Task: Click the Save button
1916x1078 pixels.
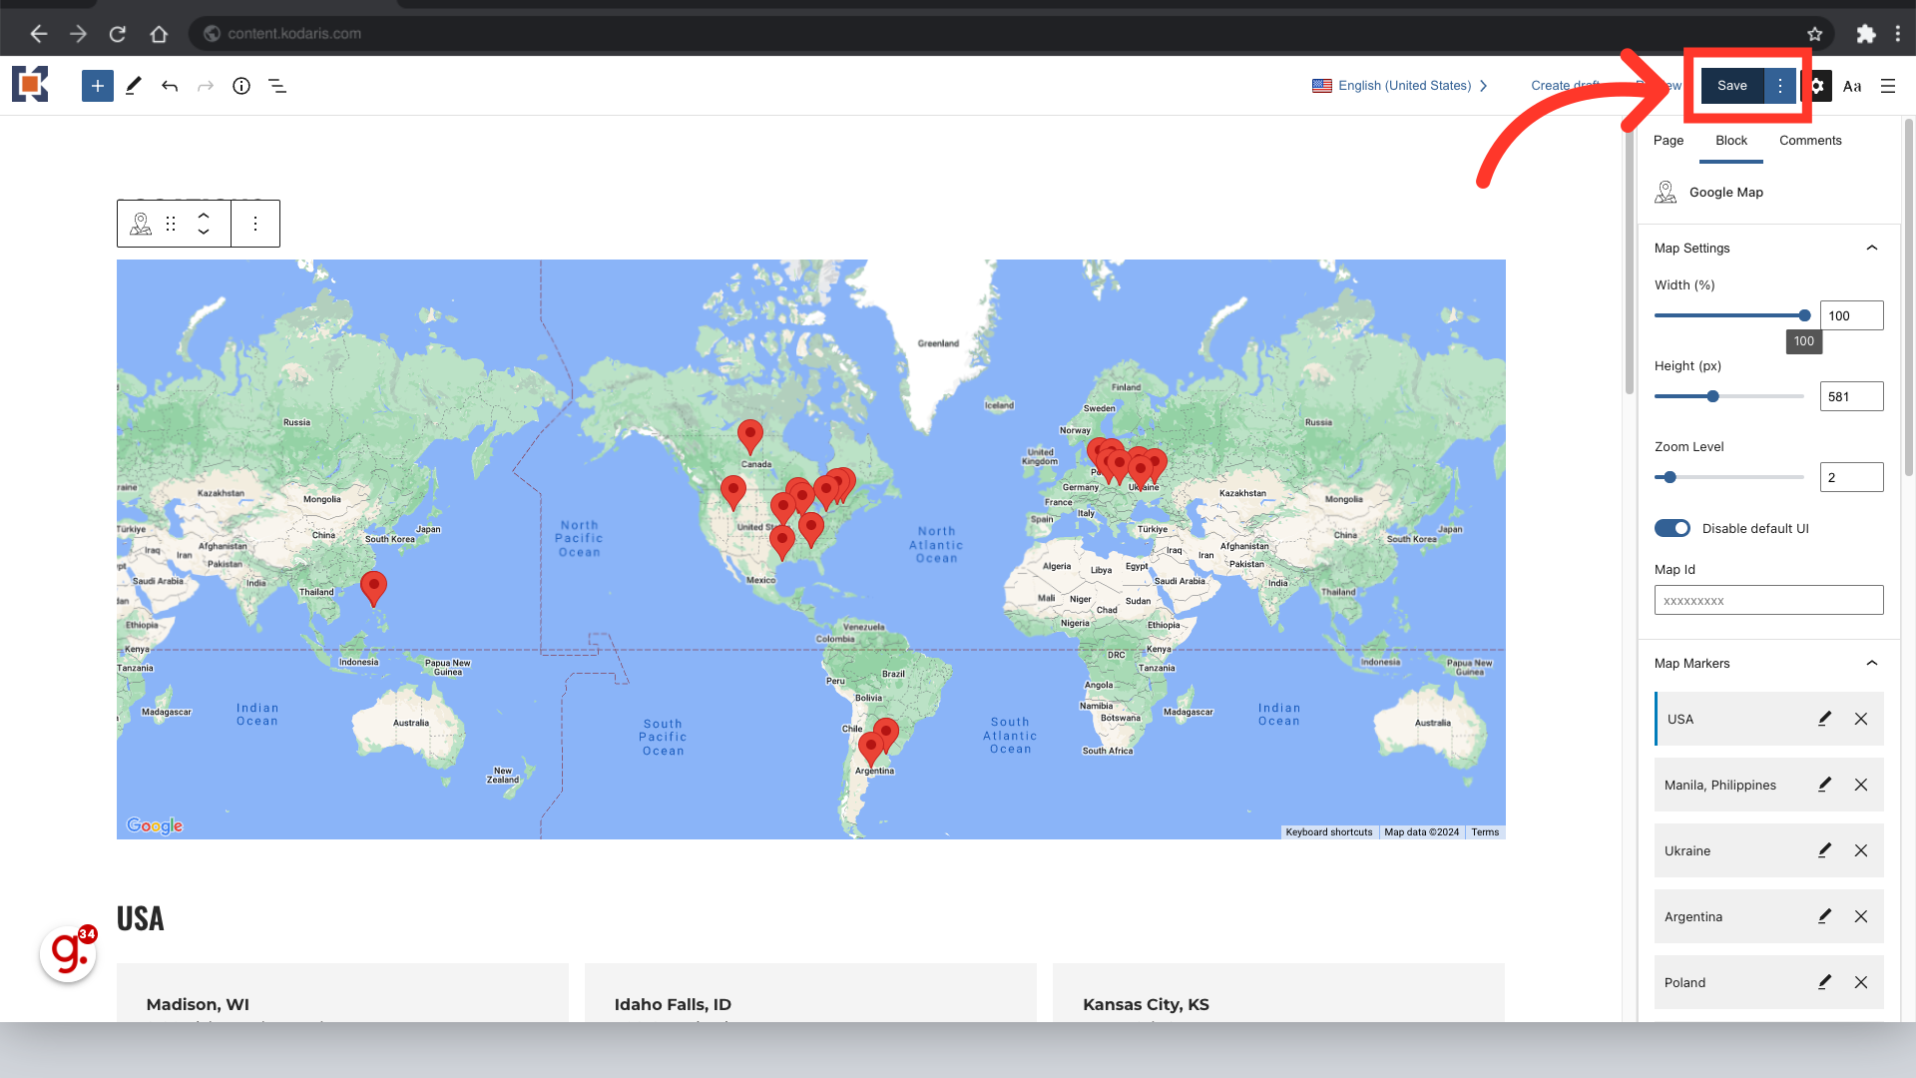Action: (1732, 86)
